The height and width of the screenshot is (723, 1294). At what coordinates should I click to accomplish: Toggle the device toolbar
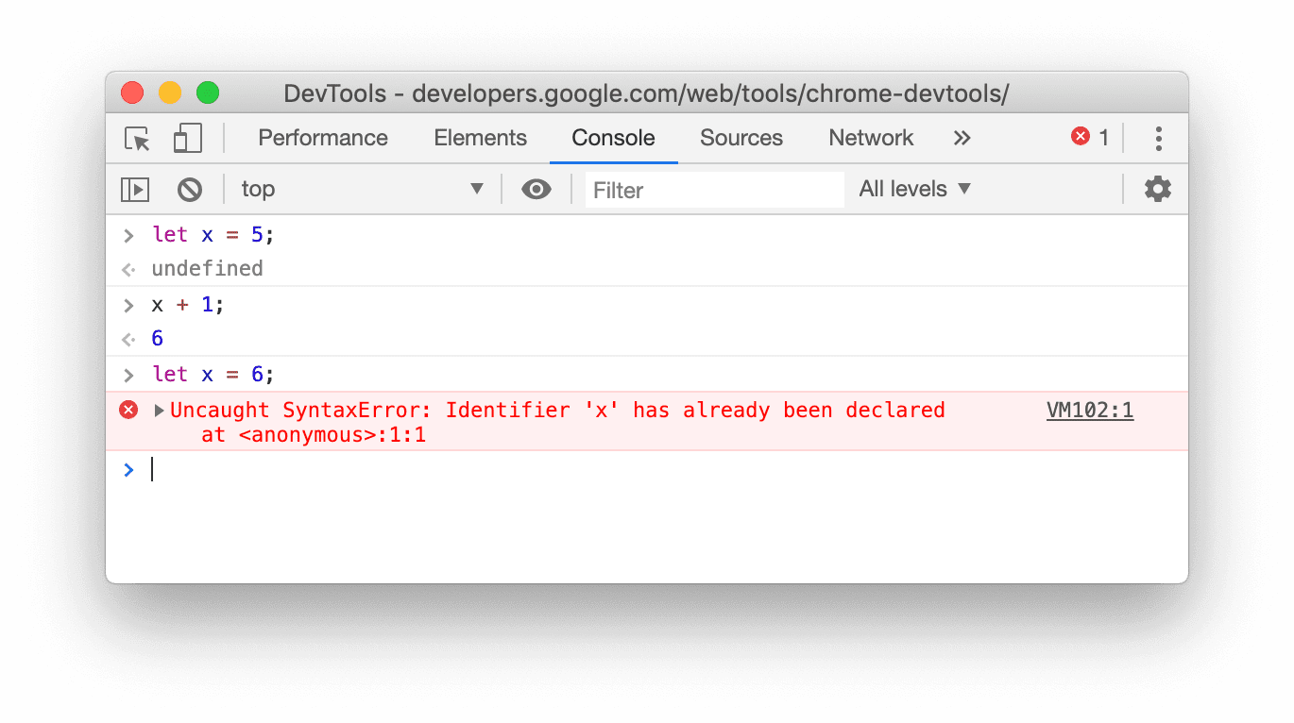[187, 138]
